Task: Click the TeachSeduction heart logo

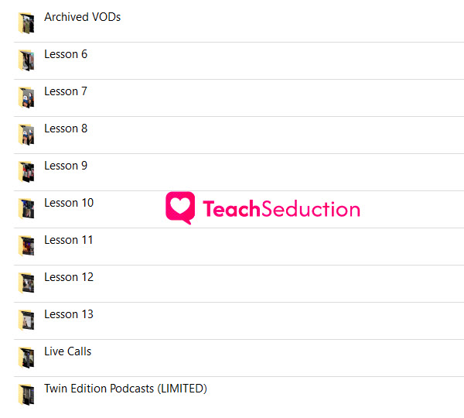Action: click(180, 208)
